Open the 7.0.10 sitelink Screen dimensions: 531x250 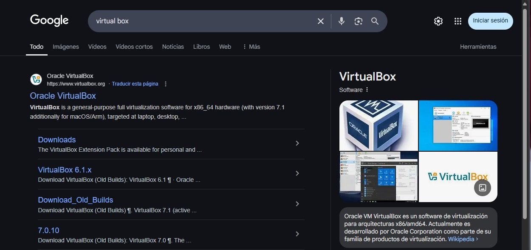(x=49, y=231)
